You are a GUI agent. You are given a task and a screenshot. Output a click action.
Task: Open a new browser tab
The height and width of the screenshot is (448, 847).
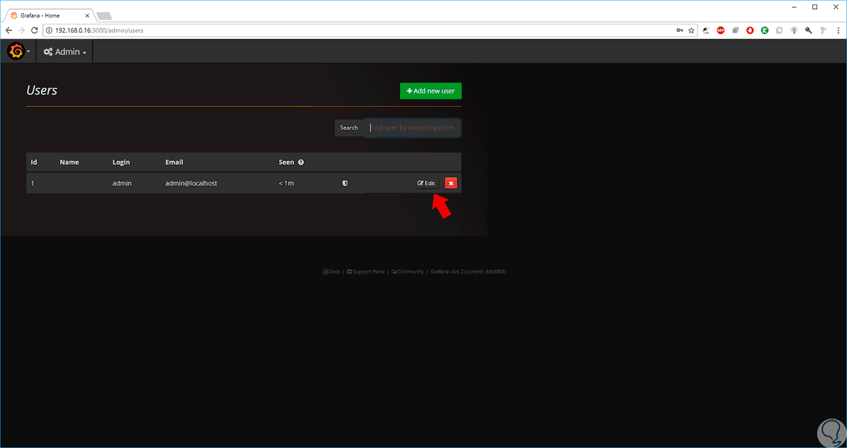point(104,16)
